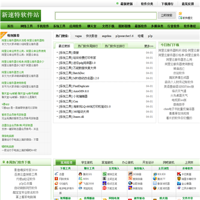Click hot search keyword angelina
This screenshot has width=200, height=200.
coord(107,36)
